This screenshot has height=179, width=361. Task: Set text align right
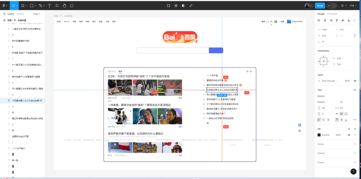(x=328, y=120)
